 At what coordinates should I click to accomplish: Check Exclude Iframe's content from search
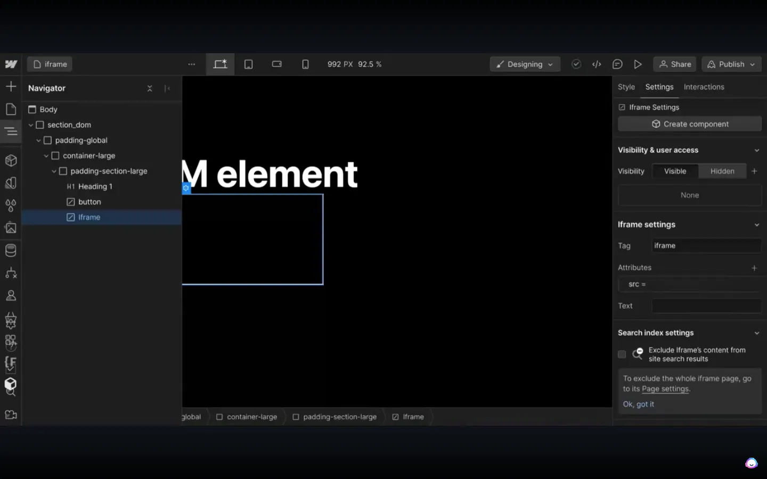pos(622,354)
